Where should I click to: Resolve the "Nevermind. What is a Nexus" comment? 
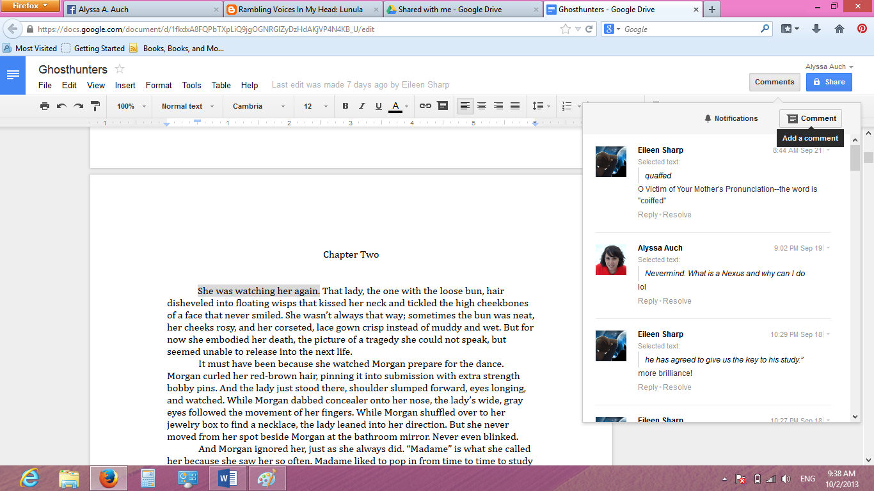pos(677,301)
